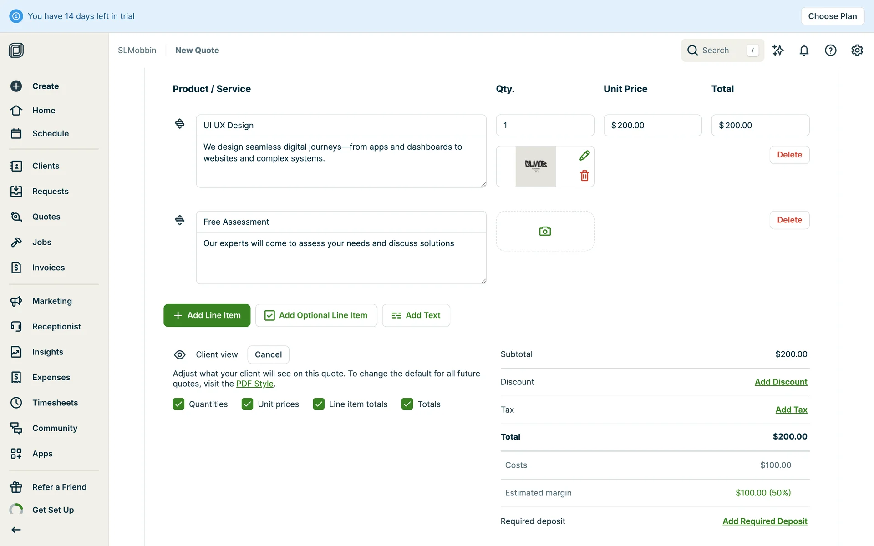Click the red trash icon on image

point(584,176)
